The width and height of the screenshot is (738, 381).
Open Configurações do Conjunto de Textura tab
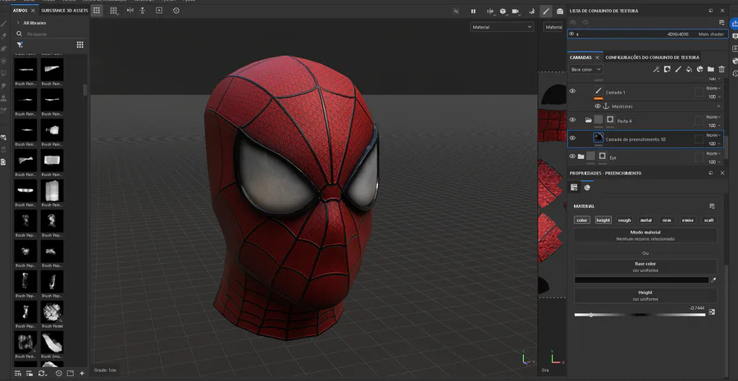(652, 57)
